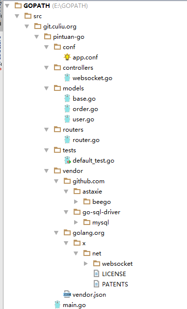187x309 pixels.
Task: Click the beego folder icon
Action: pos(87,201)
